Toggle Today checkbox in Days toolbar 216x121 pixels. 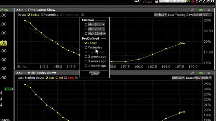pos(29,15)
